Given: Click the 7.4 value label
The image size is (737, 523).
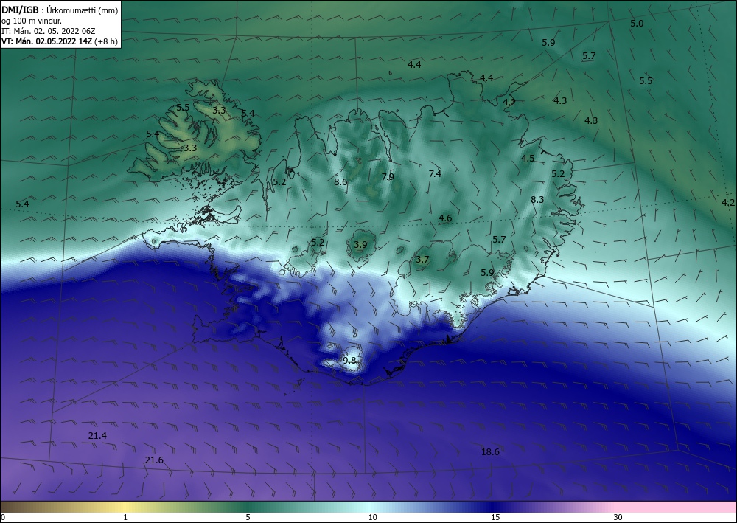Looking at the screenshot, I should [x=435, y=173].
